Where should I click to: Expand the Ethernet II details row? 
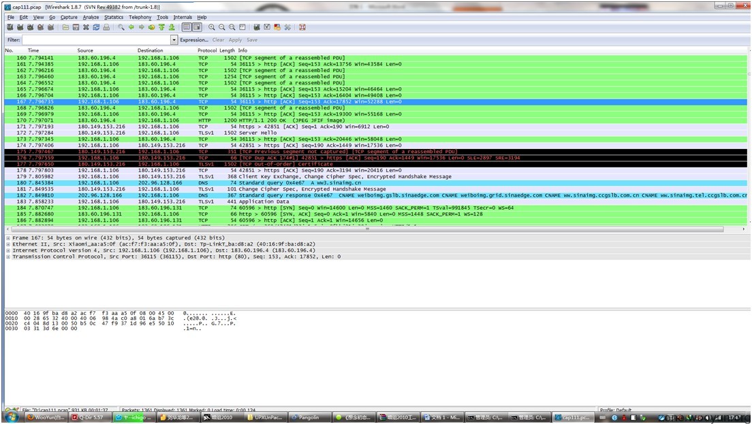tap(8, 244)
